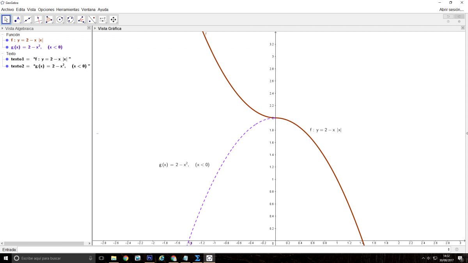Expand the Vista Gráfica style bar arrow
Image resolution: width=468 pixels, height=263 pixels.
pos(95,28)
